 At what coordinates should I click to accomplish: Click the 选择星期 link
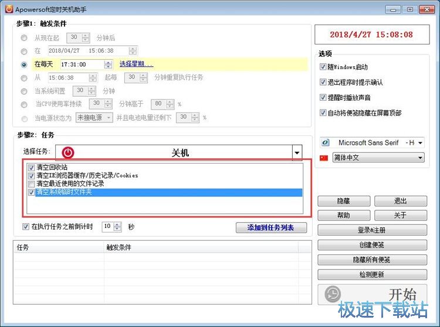[136, 64]
